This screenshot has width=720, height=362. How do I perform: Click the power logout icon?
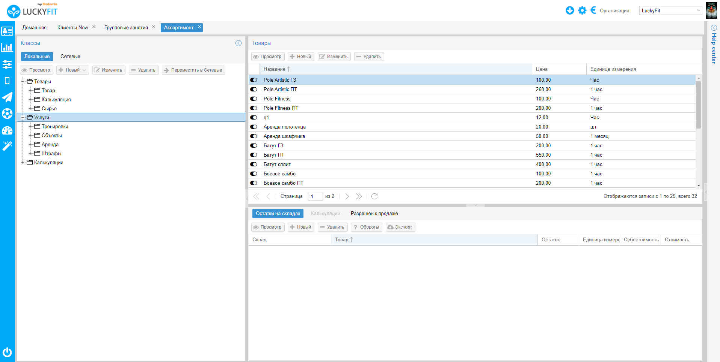click(7, 352)
